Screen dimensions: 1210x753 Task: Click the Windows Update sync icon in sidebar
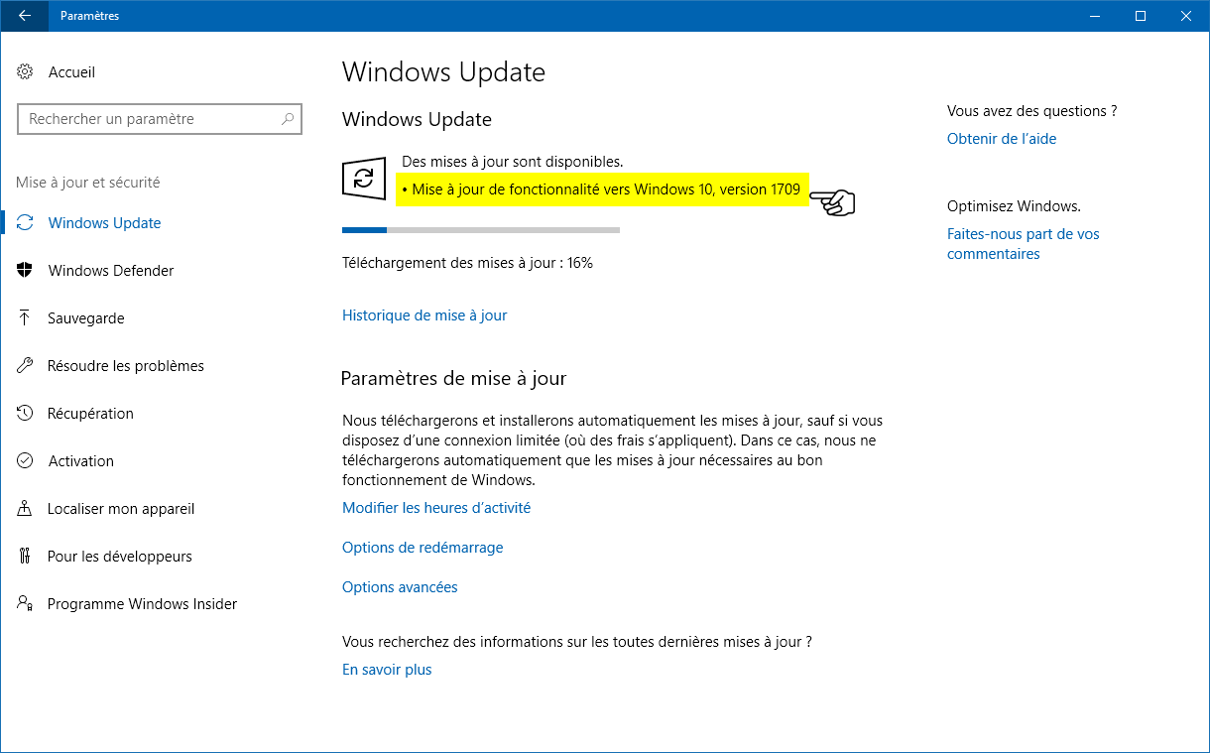26,223
